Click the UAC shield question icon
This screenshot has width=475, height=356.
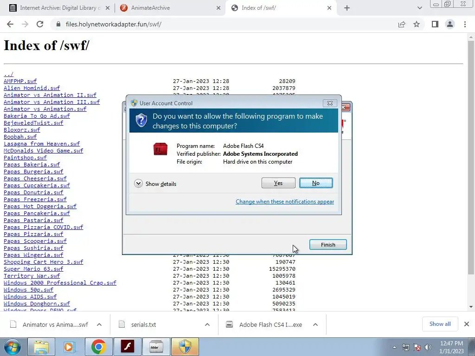tap(141, 121)
